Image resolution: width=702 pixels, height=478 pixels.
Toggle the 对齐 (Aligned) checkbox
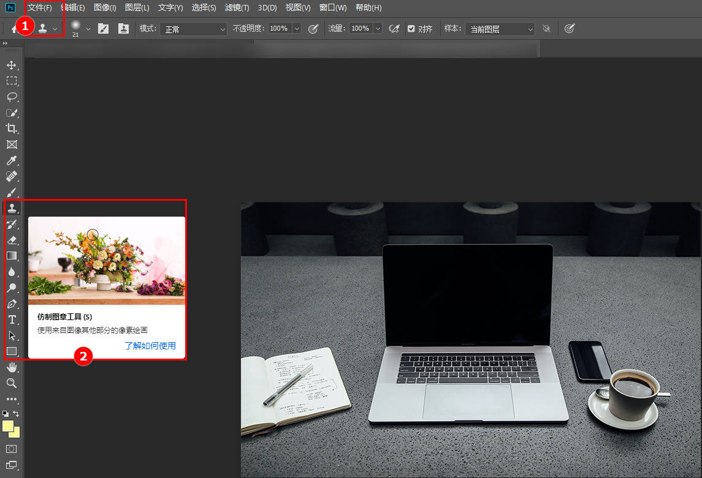(411, 29)
